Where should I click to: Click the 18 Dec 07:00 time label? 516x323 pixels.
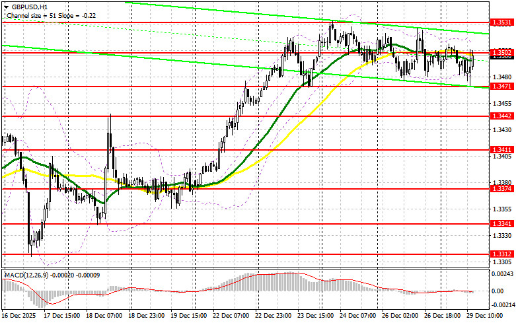click(x=104, y=316)
